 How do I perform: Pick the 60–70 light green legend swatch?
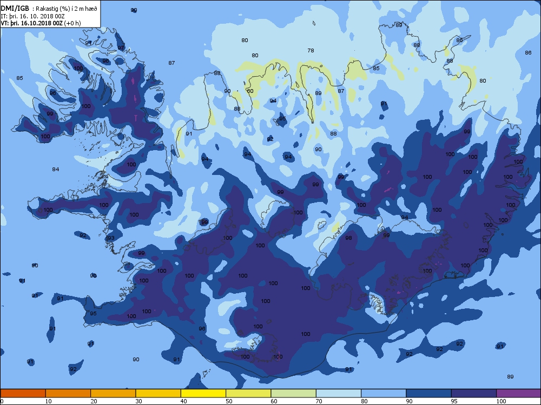(294, 393)
